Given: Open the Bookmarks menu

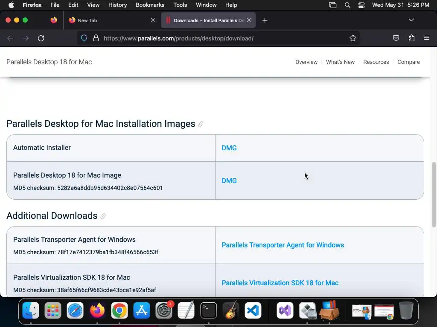Looking at the screenshot, I should [x=150, y=5].
